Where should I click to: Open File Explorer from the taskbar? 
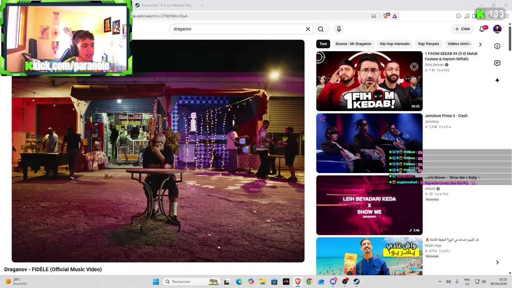point(262,282)
